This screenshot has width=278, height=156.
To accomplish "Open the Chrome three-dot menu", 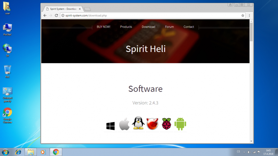I will pos(250,16).
